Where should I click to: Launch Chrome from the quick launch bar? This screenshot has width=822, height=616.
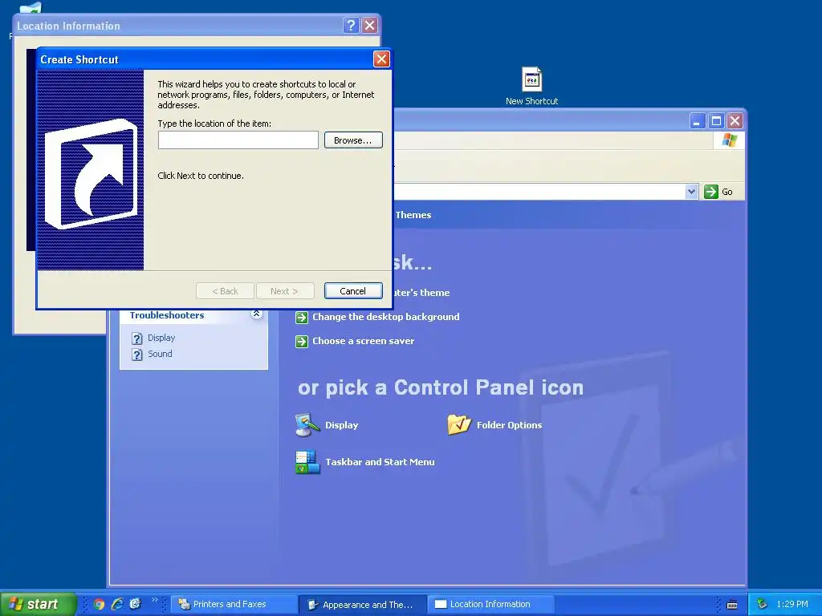[x=99, y=605]
